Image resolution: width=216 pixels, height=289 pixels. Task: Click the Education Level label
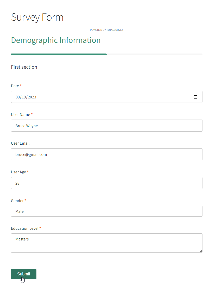pos(24,228)
